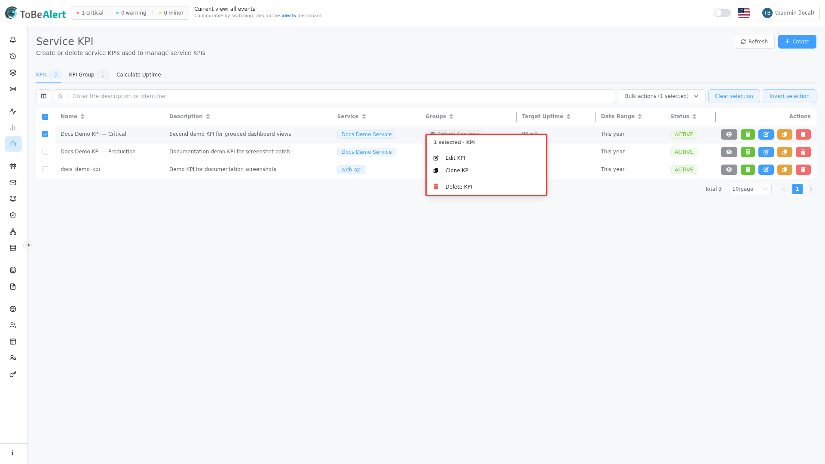Click the column settings icon beside search
Screen dimensions: 825x464
click(x=43, y=96)
